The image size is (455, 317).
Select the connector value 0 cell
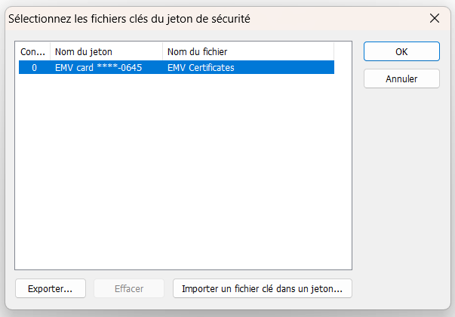pyautogui.click(x=34, y=68)
